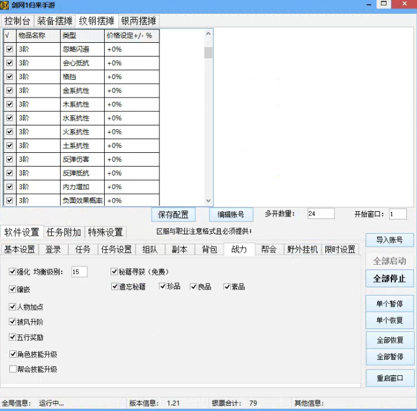This screenshot has width=417, height=411.
Task: Switch to the 组队 sub-tab
Action: click(150, 250)
